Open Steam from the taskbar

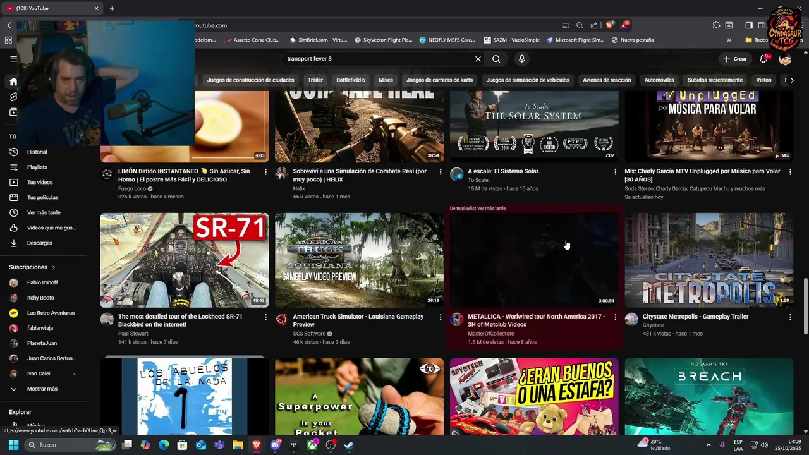click(x=349, y=445)
